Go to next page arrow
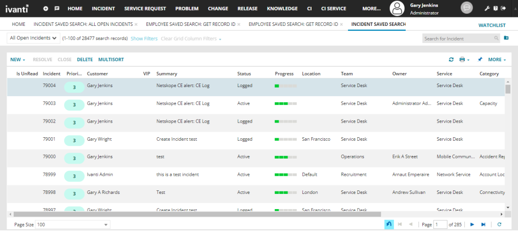This screenshot has width=518, height=238. coord(472,224)
